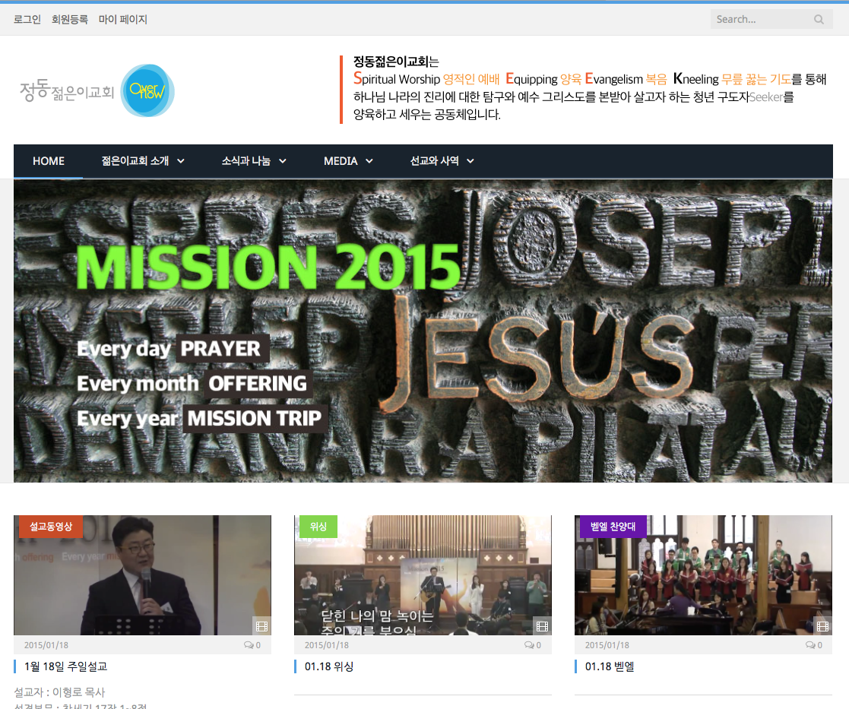The height and width of the screenshot is (709, 849).
Task: Focus the Search input field
Action: click(762, 20)
